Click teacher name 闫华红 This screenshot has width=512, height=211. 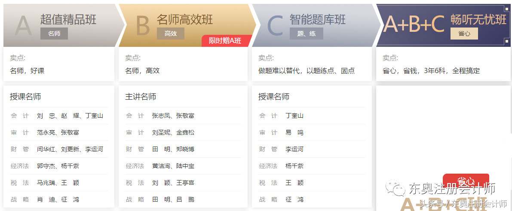point(46,149)
